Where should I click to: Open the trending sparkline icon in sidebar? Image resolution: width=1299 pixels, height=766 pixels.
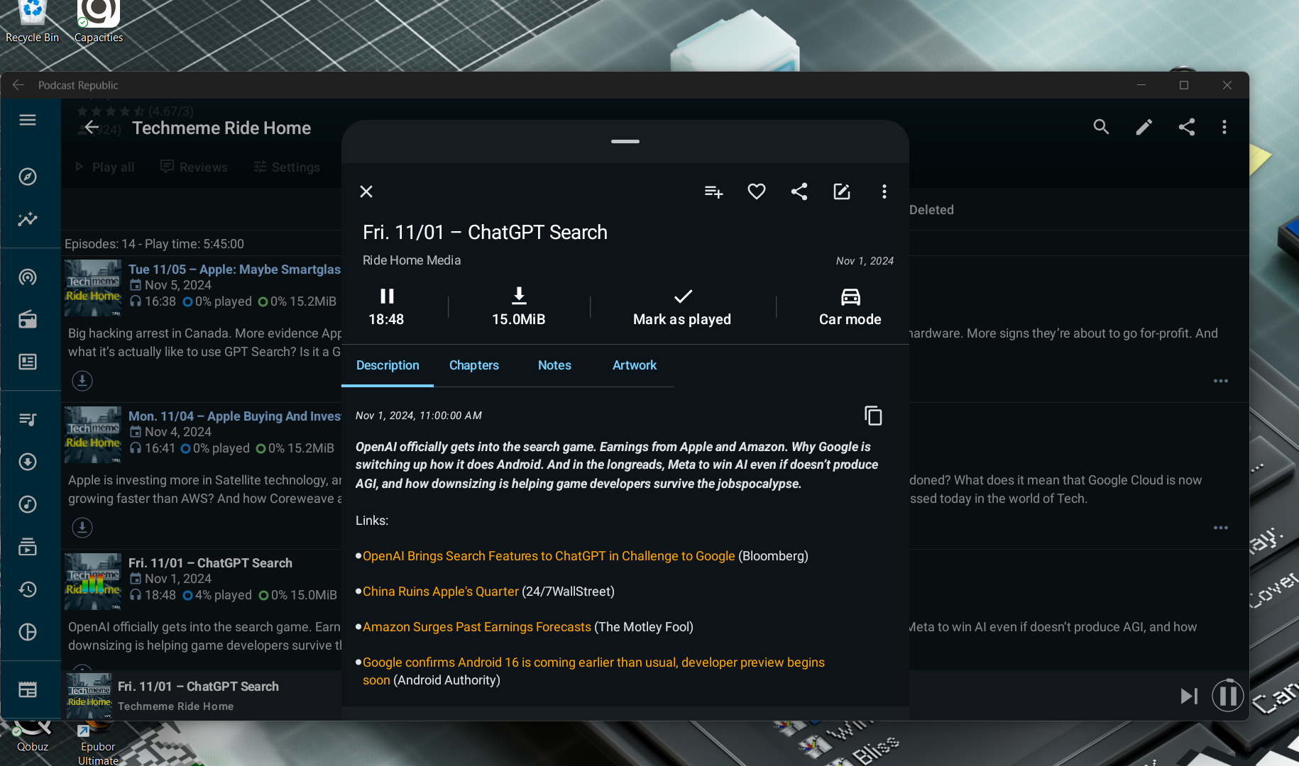coord(28,219)
